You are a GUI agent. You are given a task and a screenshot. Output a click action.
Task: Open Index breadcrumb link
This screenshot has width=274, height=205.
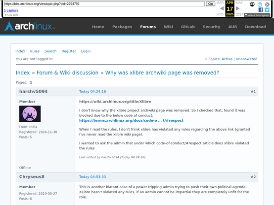[x=23, y=72]
